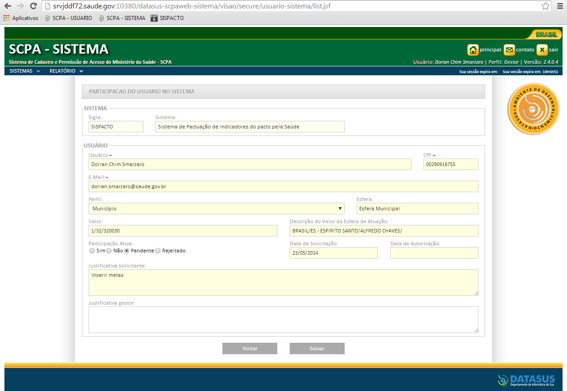567x391 pixels.
Task: Click the Descrição do Valor da Esfera field
Action: point(384,231)
